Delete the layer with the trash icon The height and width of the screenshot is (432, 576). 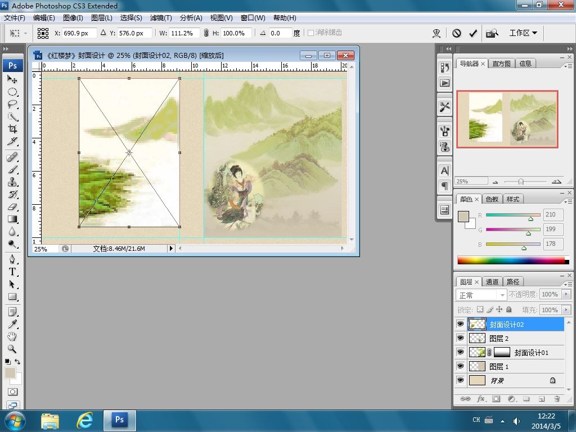tap(557, 399)
